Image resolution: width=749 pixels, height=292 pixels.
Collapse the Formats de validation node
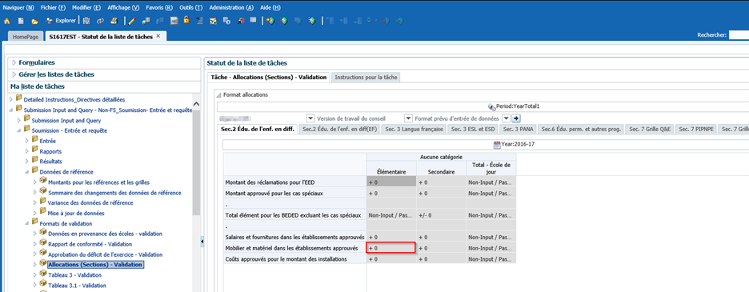click(27, 223)
